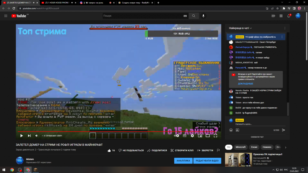Open the system volume tray icon
The image size is (308, 173).
pos(281,170)
